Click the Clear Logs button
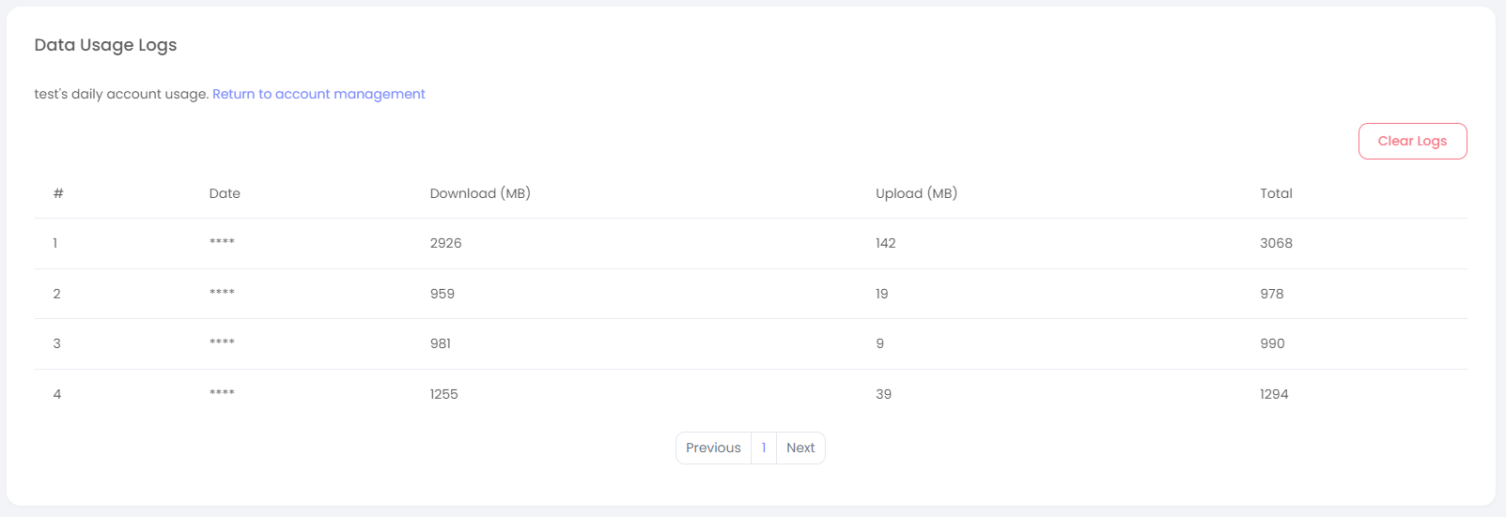This screenshot has width=1506, height=517. (x=1412, y=141)
